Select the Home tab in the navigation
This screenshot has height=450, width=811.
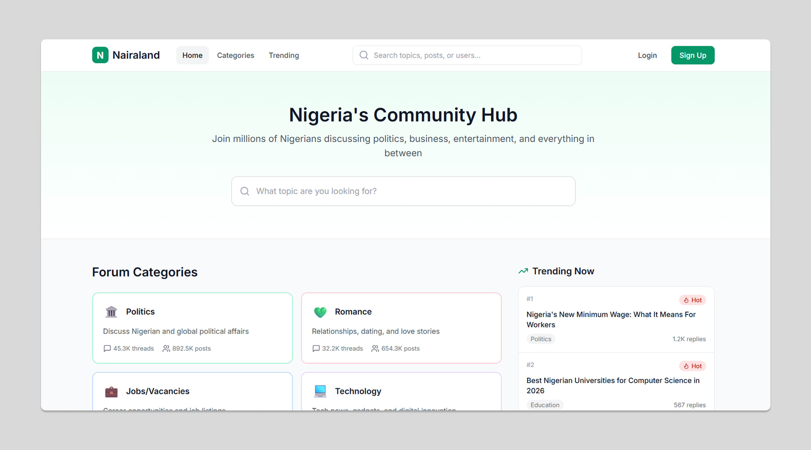coord(192,55)
